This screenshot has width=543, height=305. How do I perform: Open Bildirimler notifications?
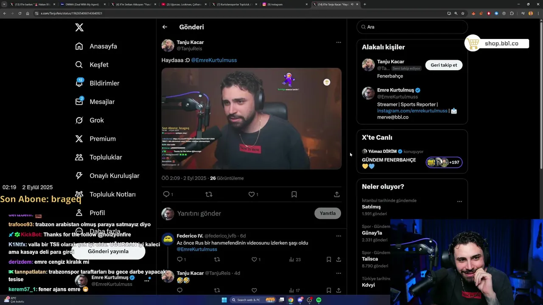[x=97, y=83]
